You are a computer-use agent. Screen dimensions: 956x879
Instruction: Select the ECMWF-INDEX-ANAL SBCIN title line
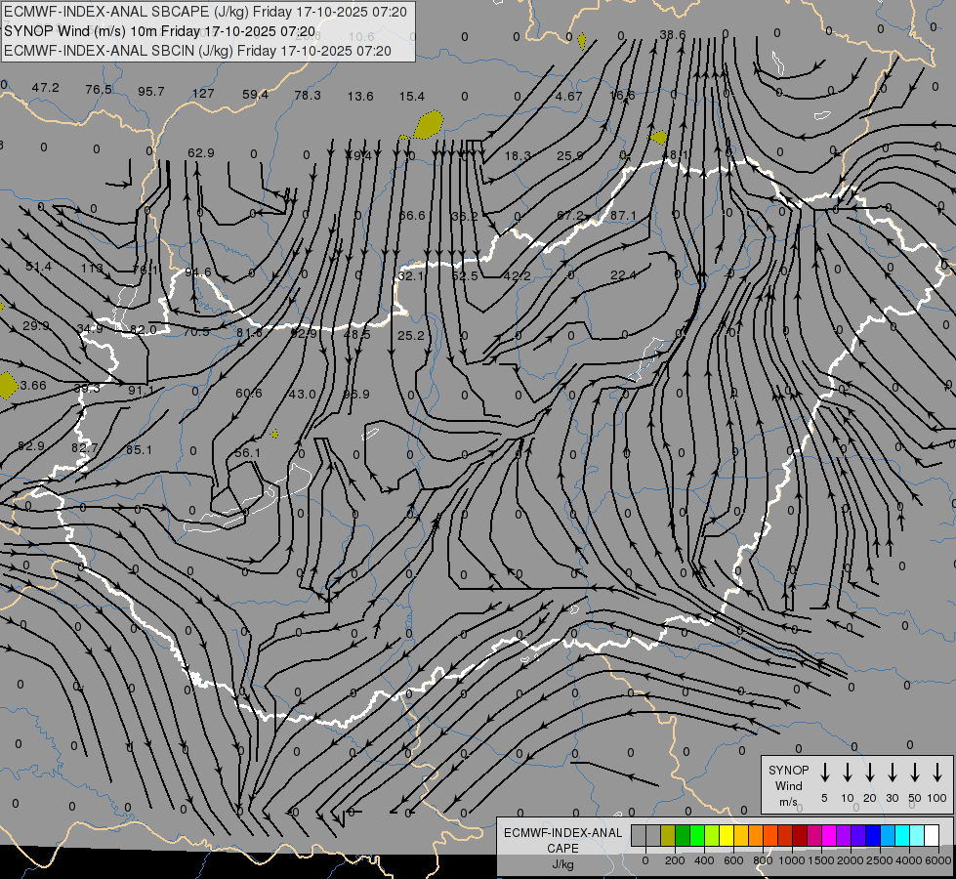coord(197,51)
